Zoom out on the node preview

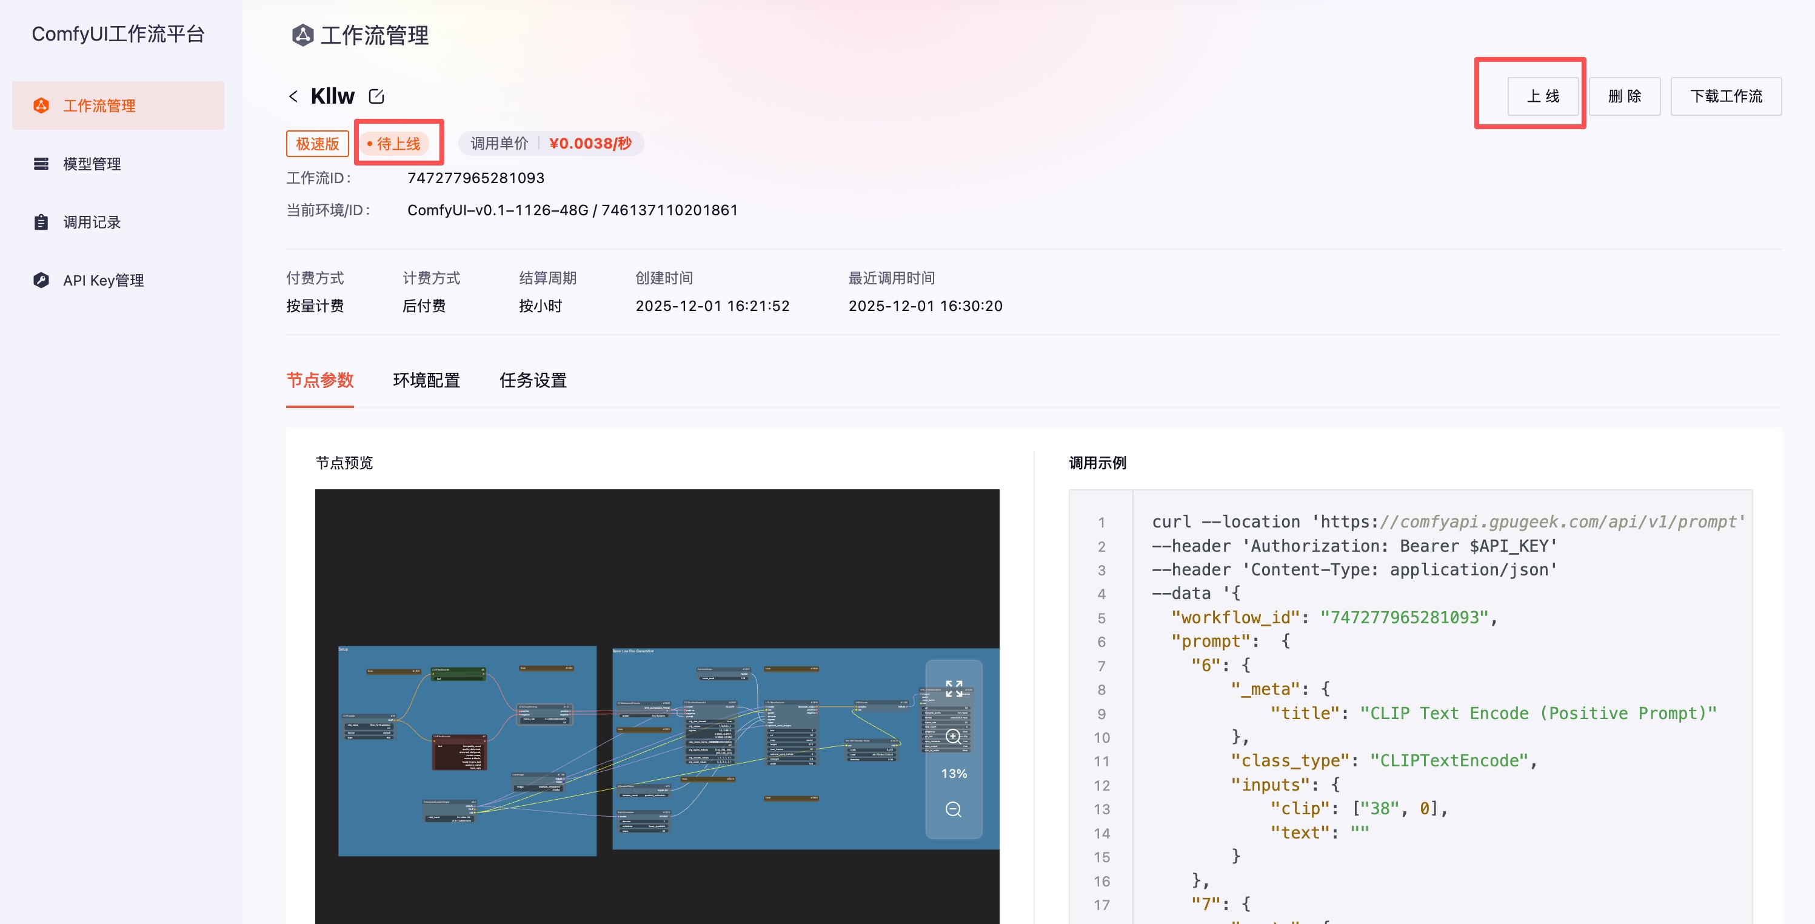(x=954, y=809)
